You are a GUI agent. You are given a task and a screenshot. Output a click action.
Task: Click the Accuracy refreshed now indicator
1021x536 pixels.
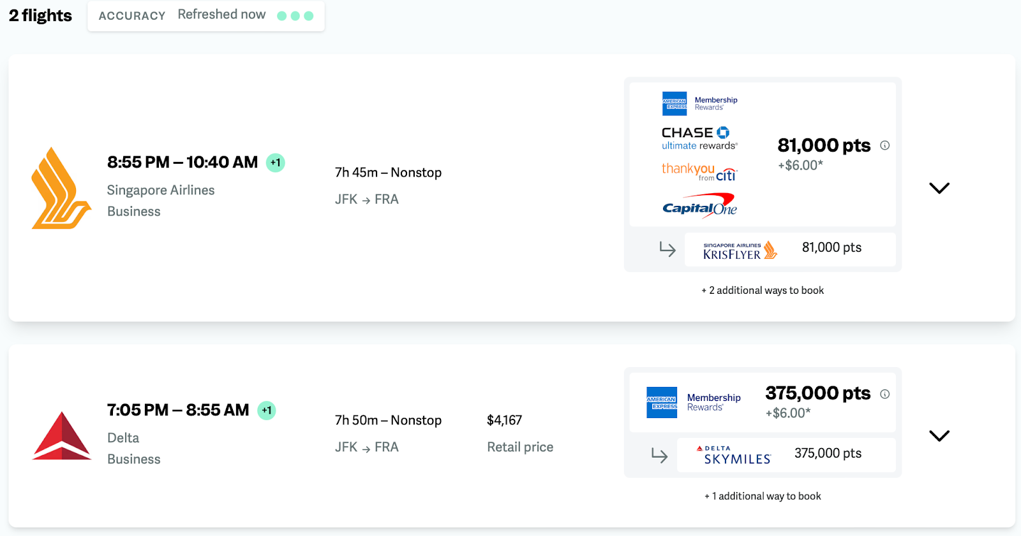click(x=205, y=15)
